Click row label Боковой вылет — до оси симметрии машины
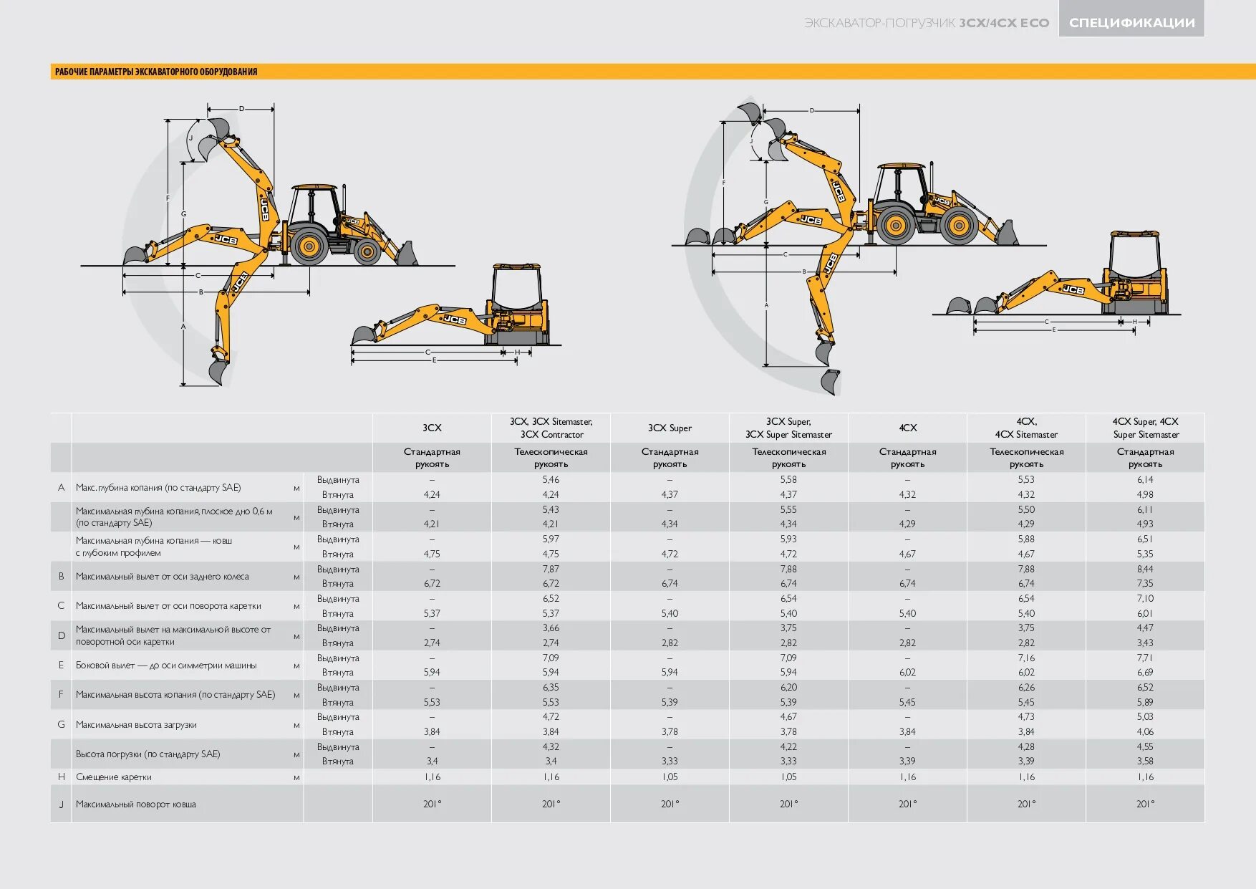 click(x=166, y=665)
